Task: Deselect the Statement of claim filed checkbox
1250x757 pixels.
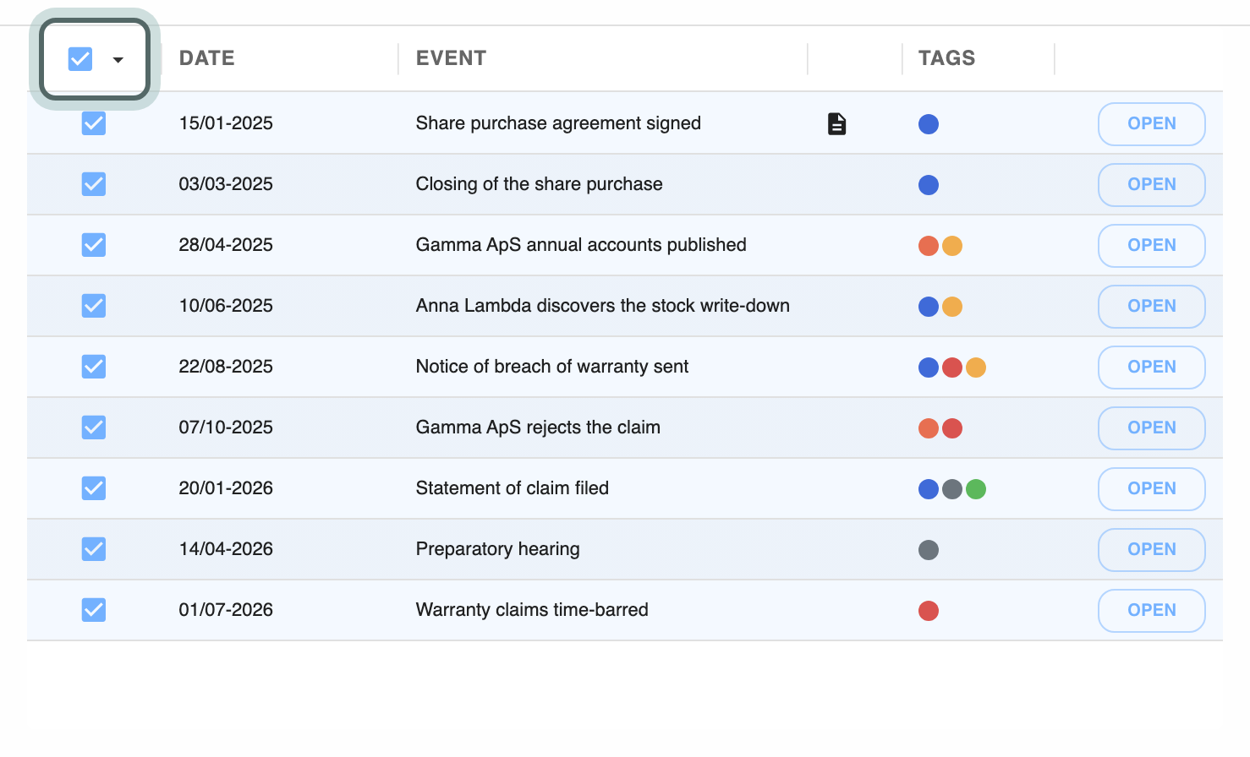Action: point(94,488)
